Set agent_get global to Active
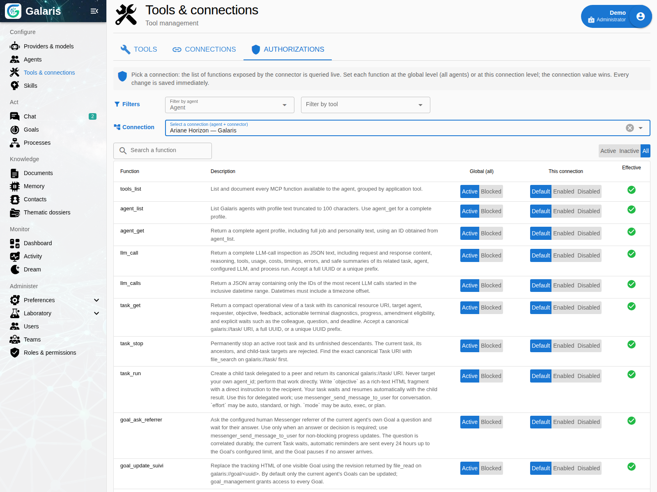Viewport: 657px width, 492px height. (x=470, y=233)
